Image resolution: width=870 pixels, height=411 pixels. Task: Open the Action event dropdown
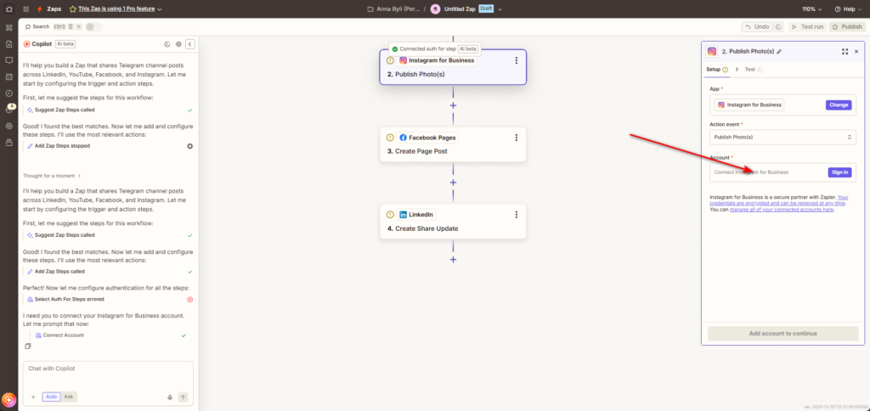[x=782, y=137]
